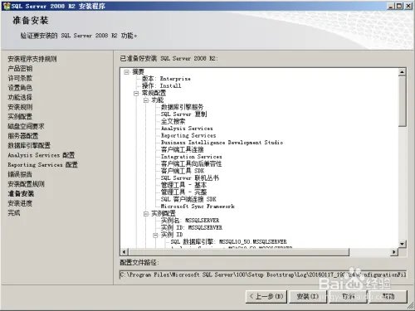Screen dimensions: 415x311
Task: Collapse the 实例 ID tree node
Action: [x=155, y=235]
